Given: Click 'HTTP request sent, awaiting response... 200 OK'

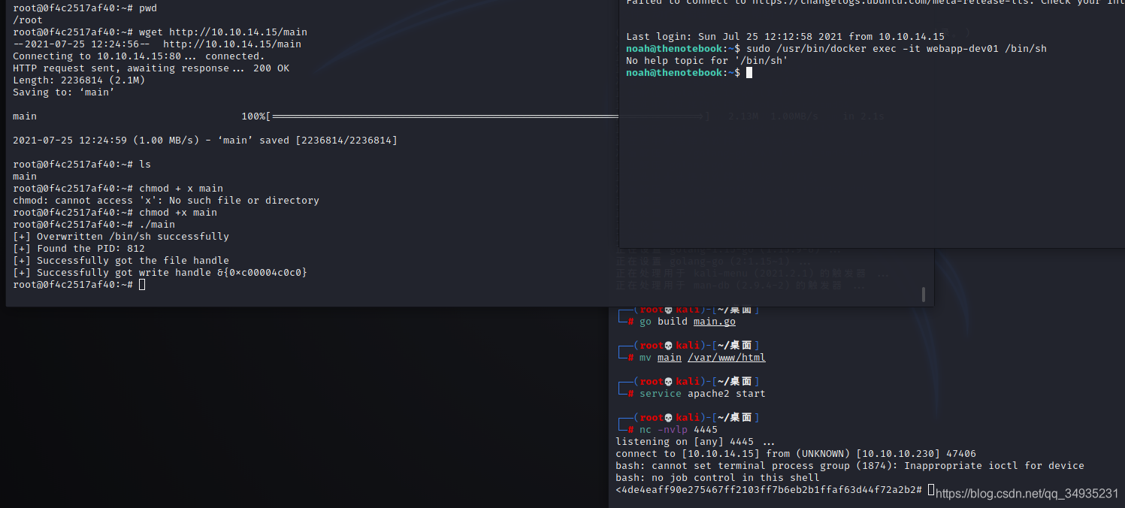Looking at the screenshot, I should pos(151,68).
